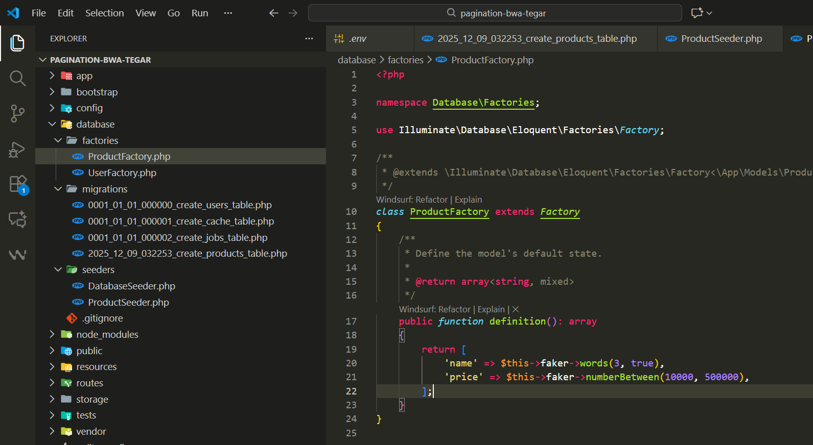
Task: Dismiss the Windsurf code lens with X
Action: (516, 309)
